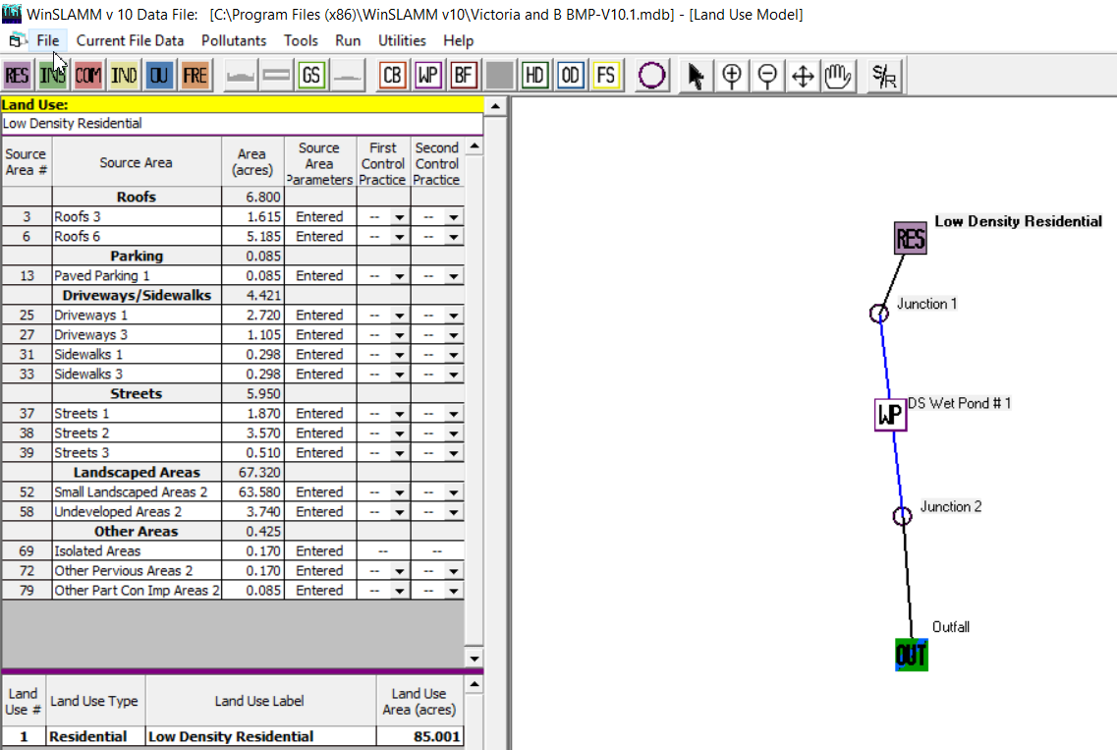Open First Control Practice dropdown for Driveways 1
Screen dimensions: 1117x750
(x=398, y=315)
